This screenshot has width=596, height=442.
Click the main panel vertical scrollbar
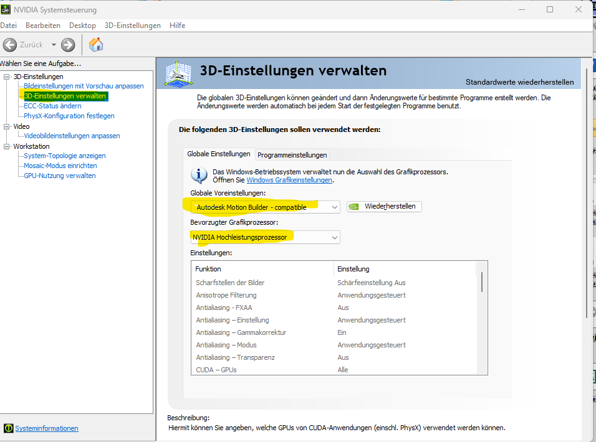pos(587,194)
